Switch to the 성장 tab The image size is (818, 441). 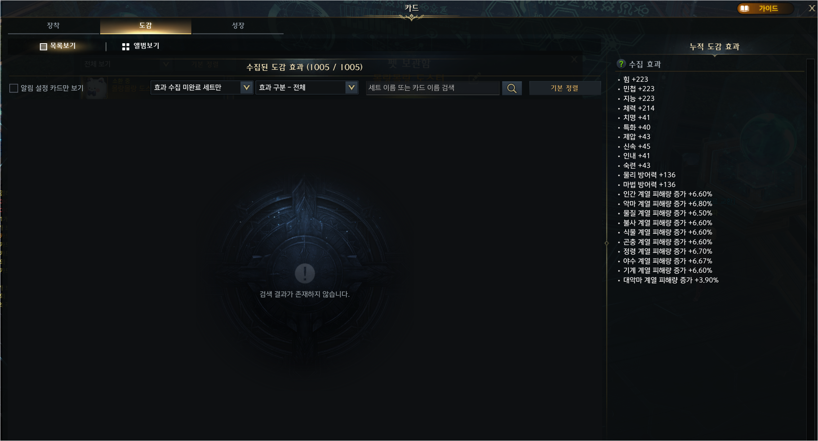point(238,26)
